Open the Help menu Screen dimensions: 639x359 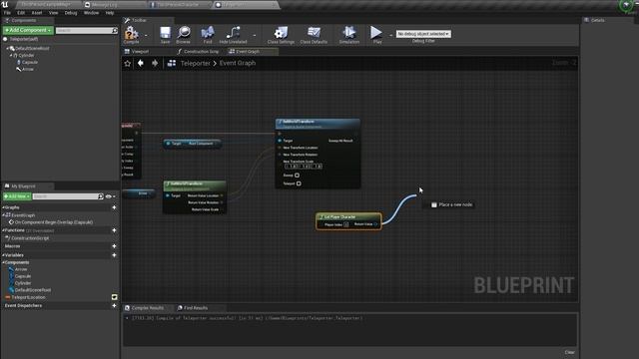[x=110, y=13]
